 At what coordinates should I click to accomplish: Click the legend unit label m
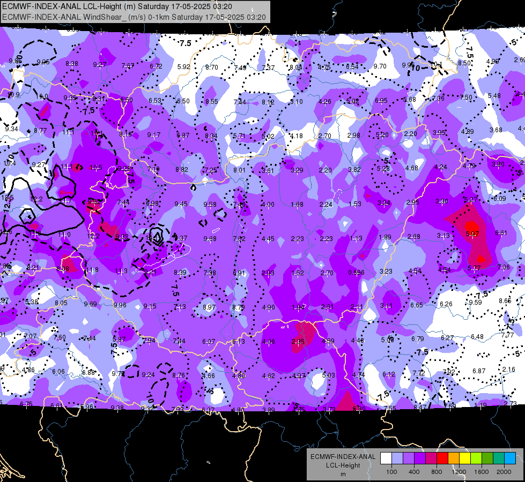343,474
